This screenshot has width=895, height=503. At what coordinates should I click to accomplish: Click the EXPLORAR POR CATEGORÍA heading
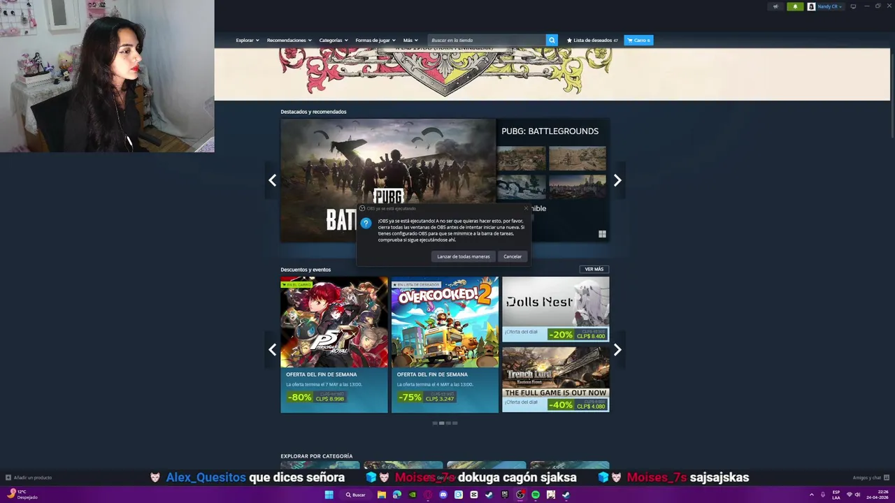(317, 456)
